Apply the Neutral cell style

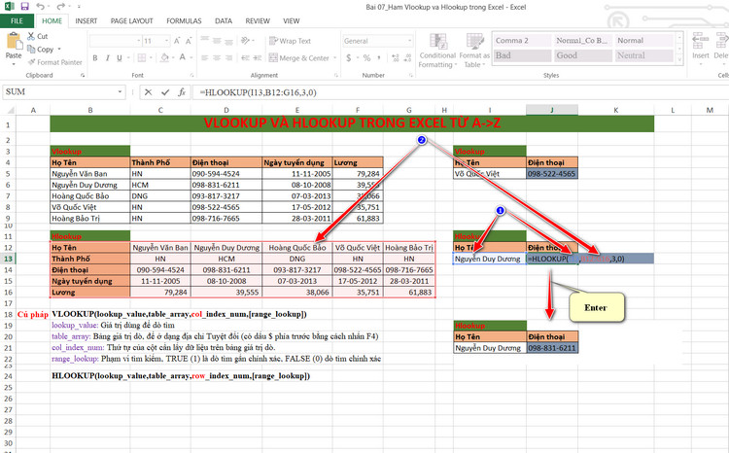(643, 55)
